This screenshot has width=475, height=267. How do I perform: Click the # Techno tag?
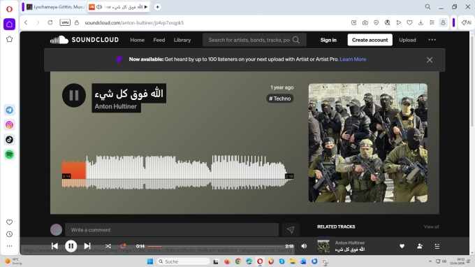tap(280, 99)
